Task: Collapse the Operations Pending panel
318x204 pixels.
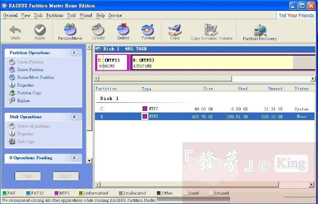Action: [x=74, y=158]
